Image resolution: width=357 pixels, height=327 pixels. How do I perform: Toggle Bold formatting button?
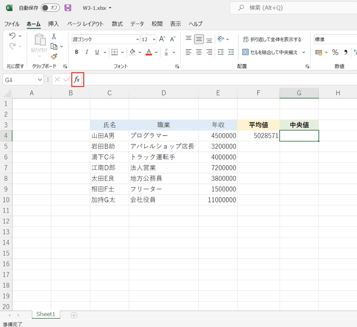[x=76, y=52]
